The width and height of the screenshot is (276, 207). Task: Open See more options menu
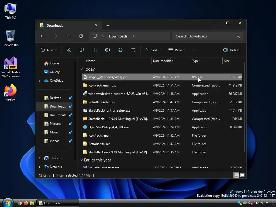pyautogui.click(x=195, y=50)
